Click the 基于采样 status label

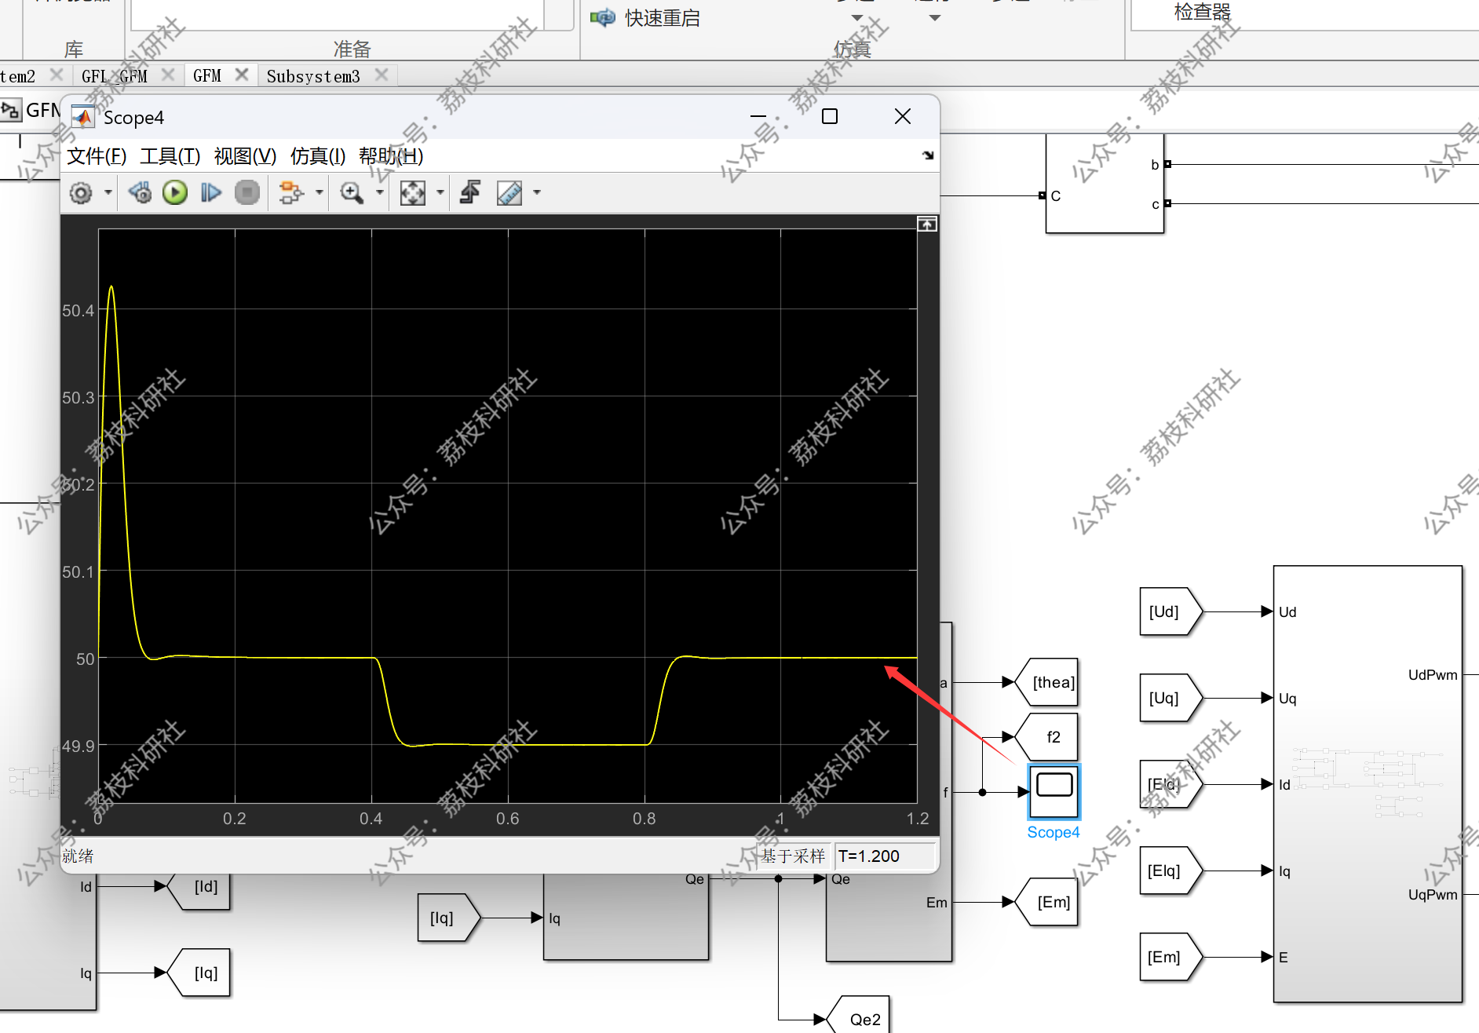click(793, 856)
